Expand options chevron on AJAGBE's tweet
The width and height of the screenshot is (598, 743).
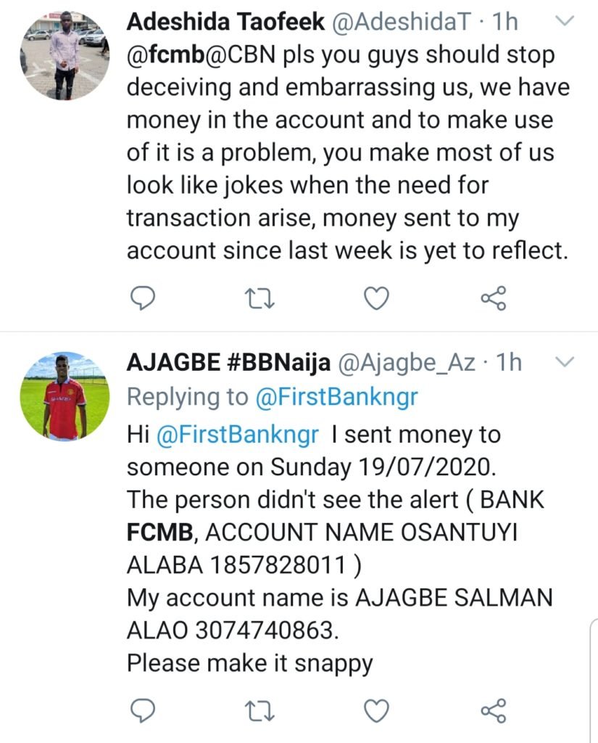[563, 361]
